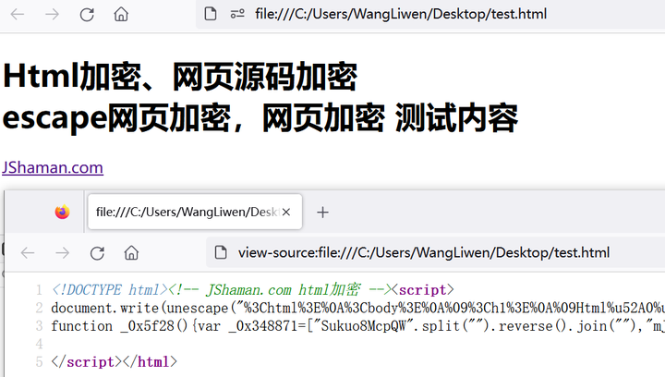
Task: Click the page document icon in the upper address bar
Action: tap(211, 14)
